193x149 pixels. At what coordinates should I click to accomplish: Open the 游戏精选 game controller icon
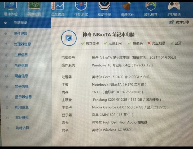pos(174,9)
